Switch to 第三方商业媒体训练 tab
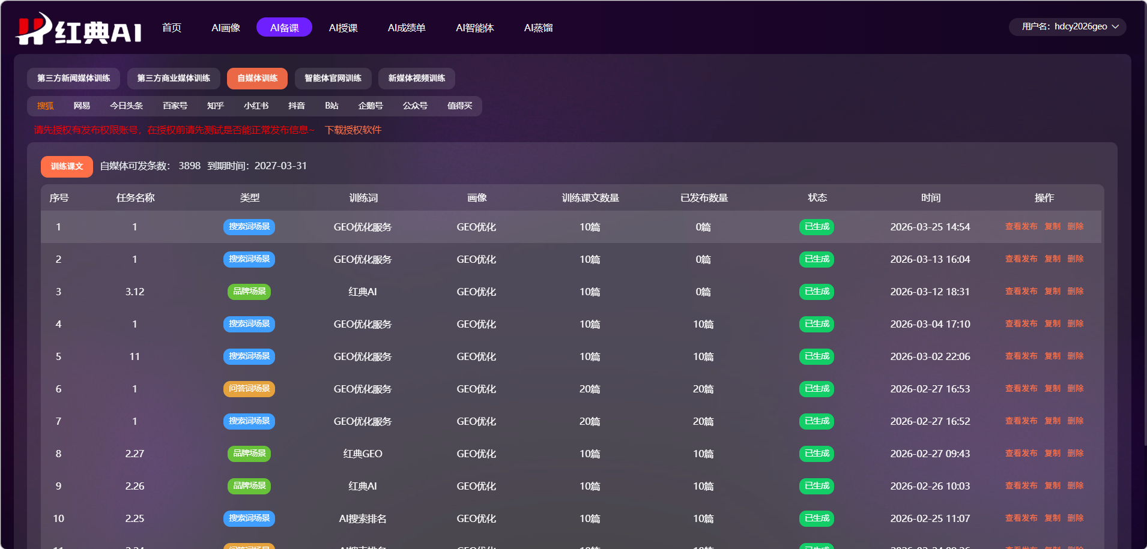The width and height of the screenshot is (1147, 549). (174, 79)
